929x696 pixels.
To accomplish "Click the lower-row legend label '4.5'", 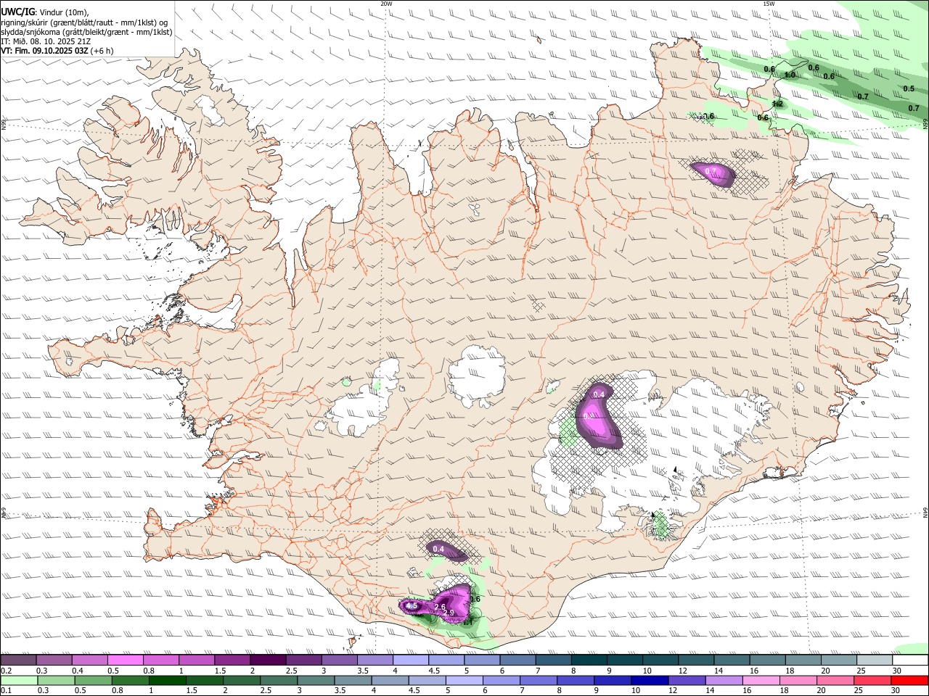I will [414, 689].
